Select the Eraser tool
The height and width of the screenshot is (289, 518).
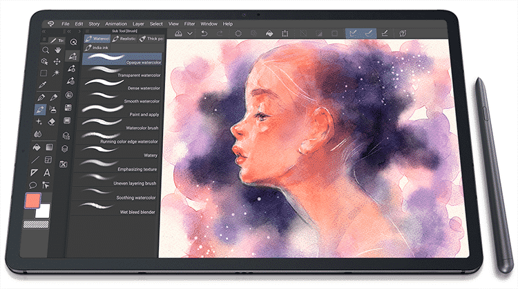click(52, 121)
